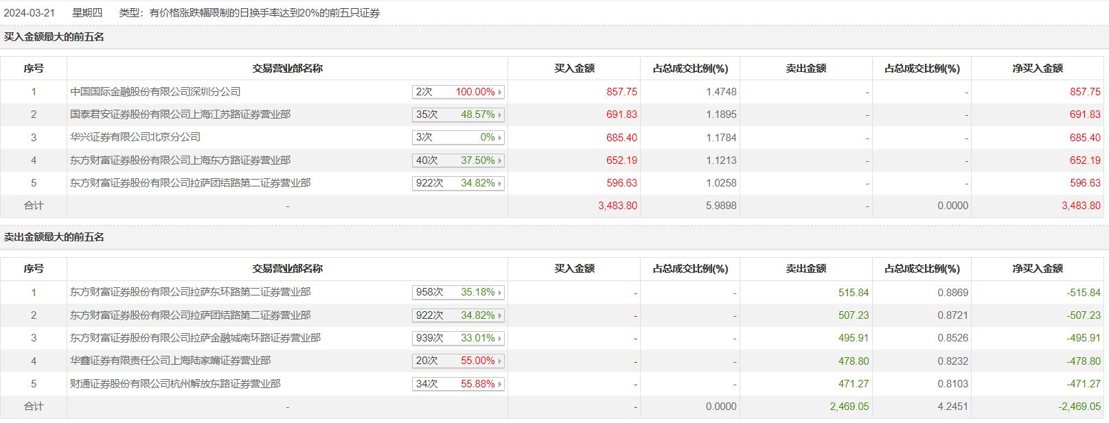Open the 40次 37.50% stats box
Screen dimensions: 1109x423
click(458, 160)
